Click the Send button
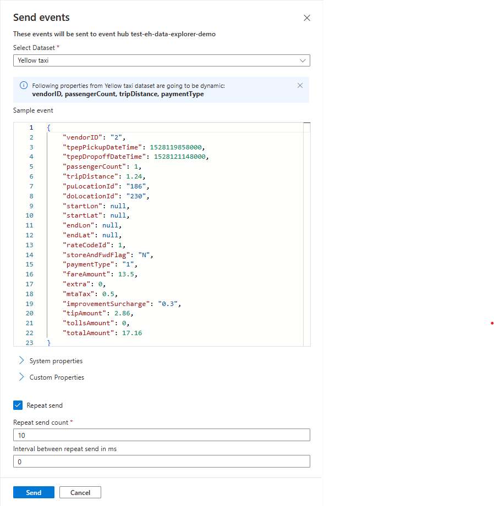 click(x=34, y=492)
